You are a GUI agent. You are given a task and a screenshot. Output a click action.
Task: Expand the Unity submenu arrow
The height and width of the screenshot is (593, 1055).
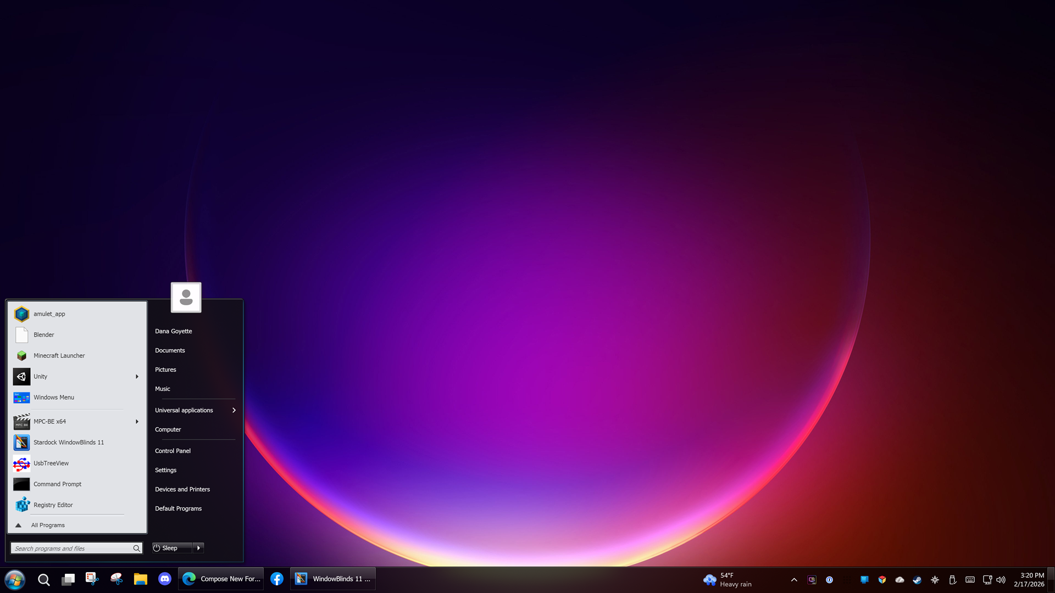tap(137, 377)
